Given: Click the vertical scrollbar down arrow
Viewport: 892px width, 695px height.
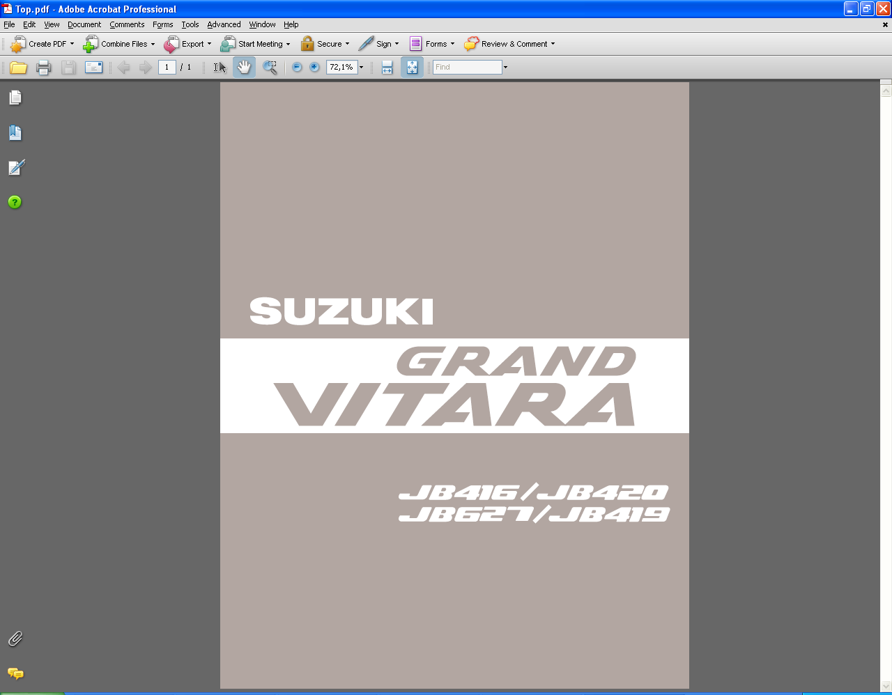Looking at the screenshot, I should point(886,687).
